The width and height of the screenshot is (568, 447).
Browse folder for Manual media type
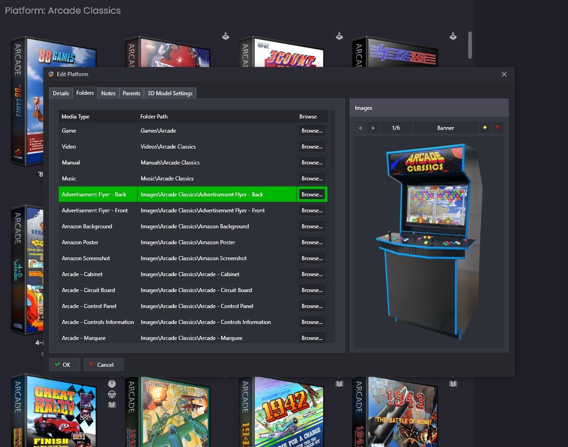click(x=312, y=163)
